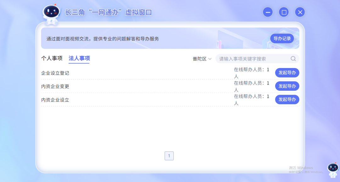
Task: Expand the 普陀区 district dropdown
Action: pyautogui.click(x=202, y=59)
